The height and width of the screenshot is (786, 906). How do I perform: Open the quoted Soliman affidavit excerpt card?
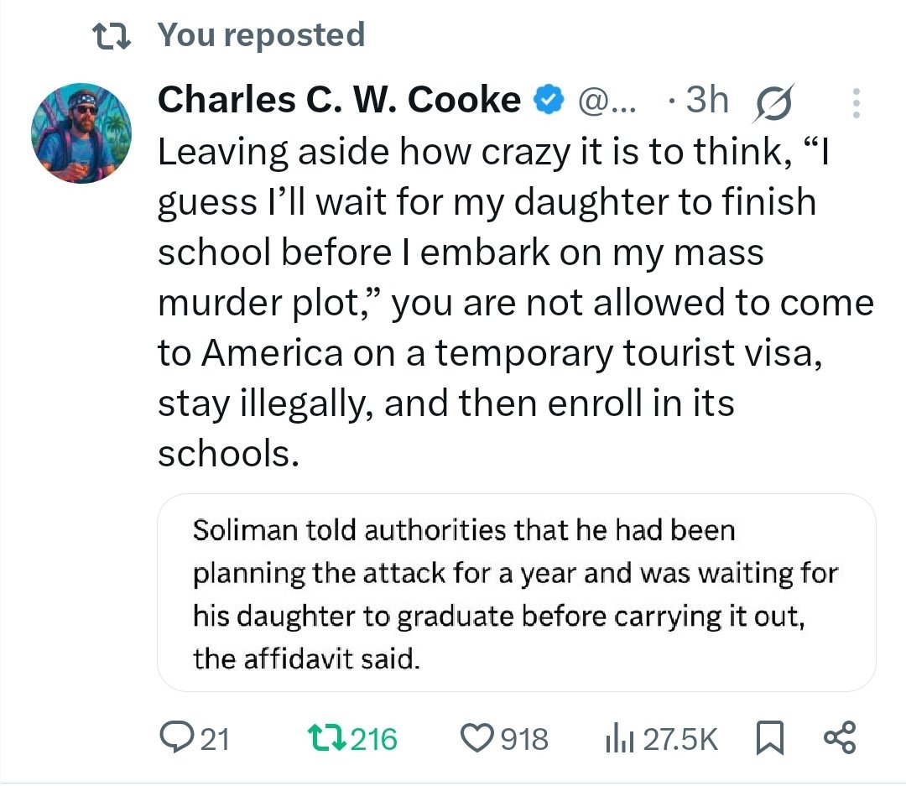[x=516, y=594]
